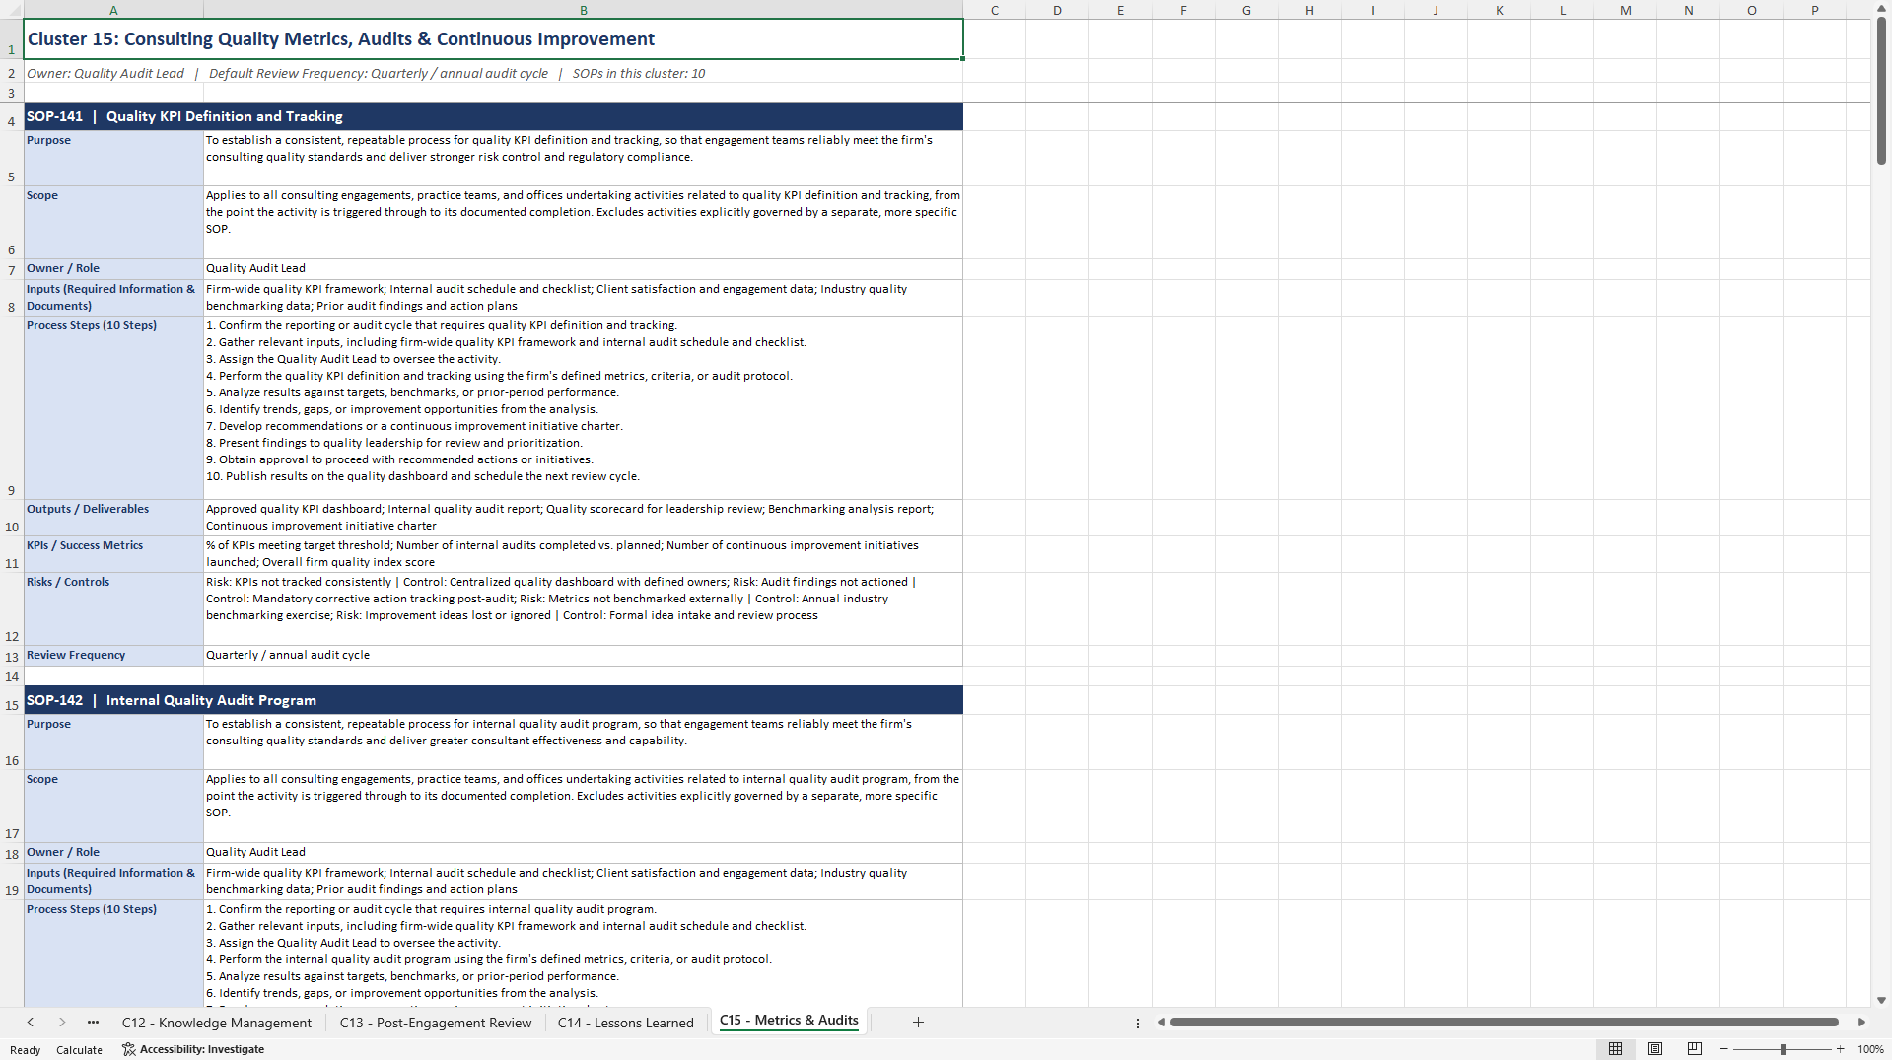Click horizontal scrollbar left arrow

pos(1161,1023)
